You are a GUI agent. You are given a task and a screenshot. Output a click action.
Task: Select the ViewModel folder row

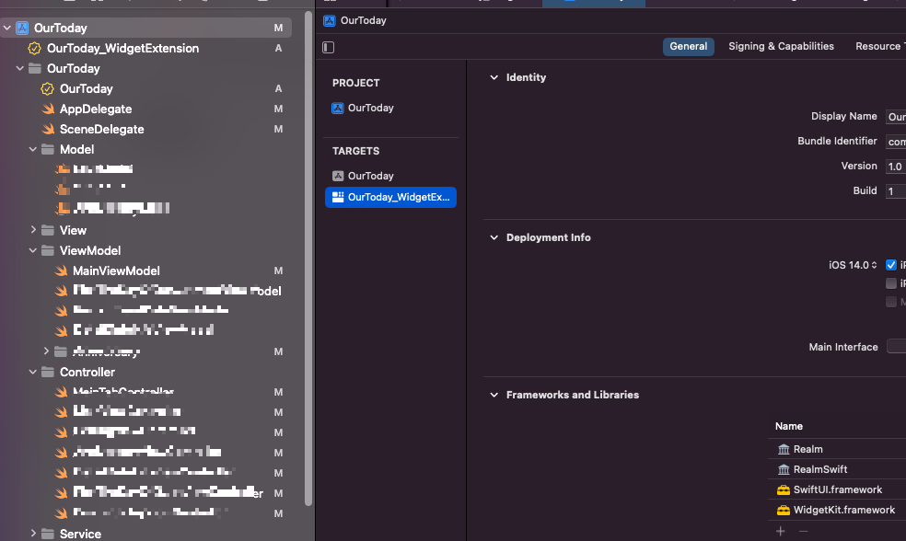point(90,250)
